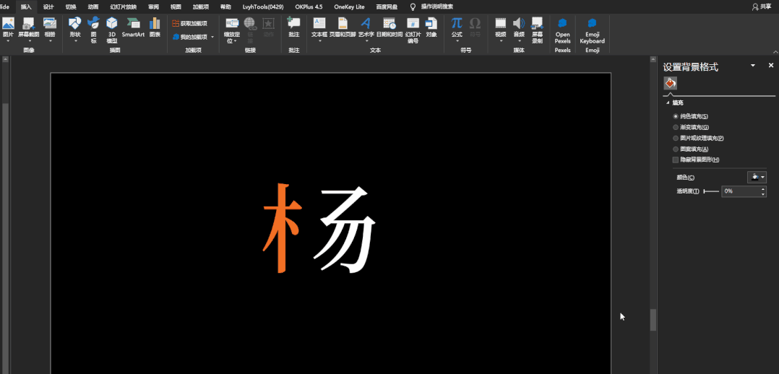Open the WordArt (艺术字) gallery
The width and height of the screenshot is (779, 374).
pyautogui.click(x=366, y=27)
